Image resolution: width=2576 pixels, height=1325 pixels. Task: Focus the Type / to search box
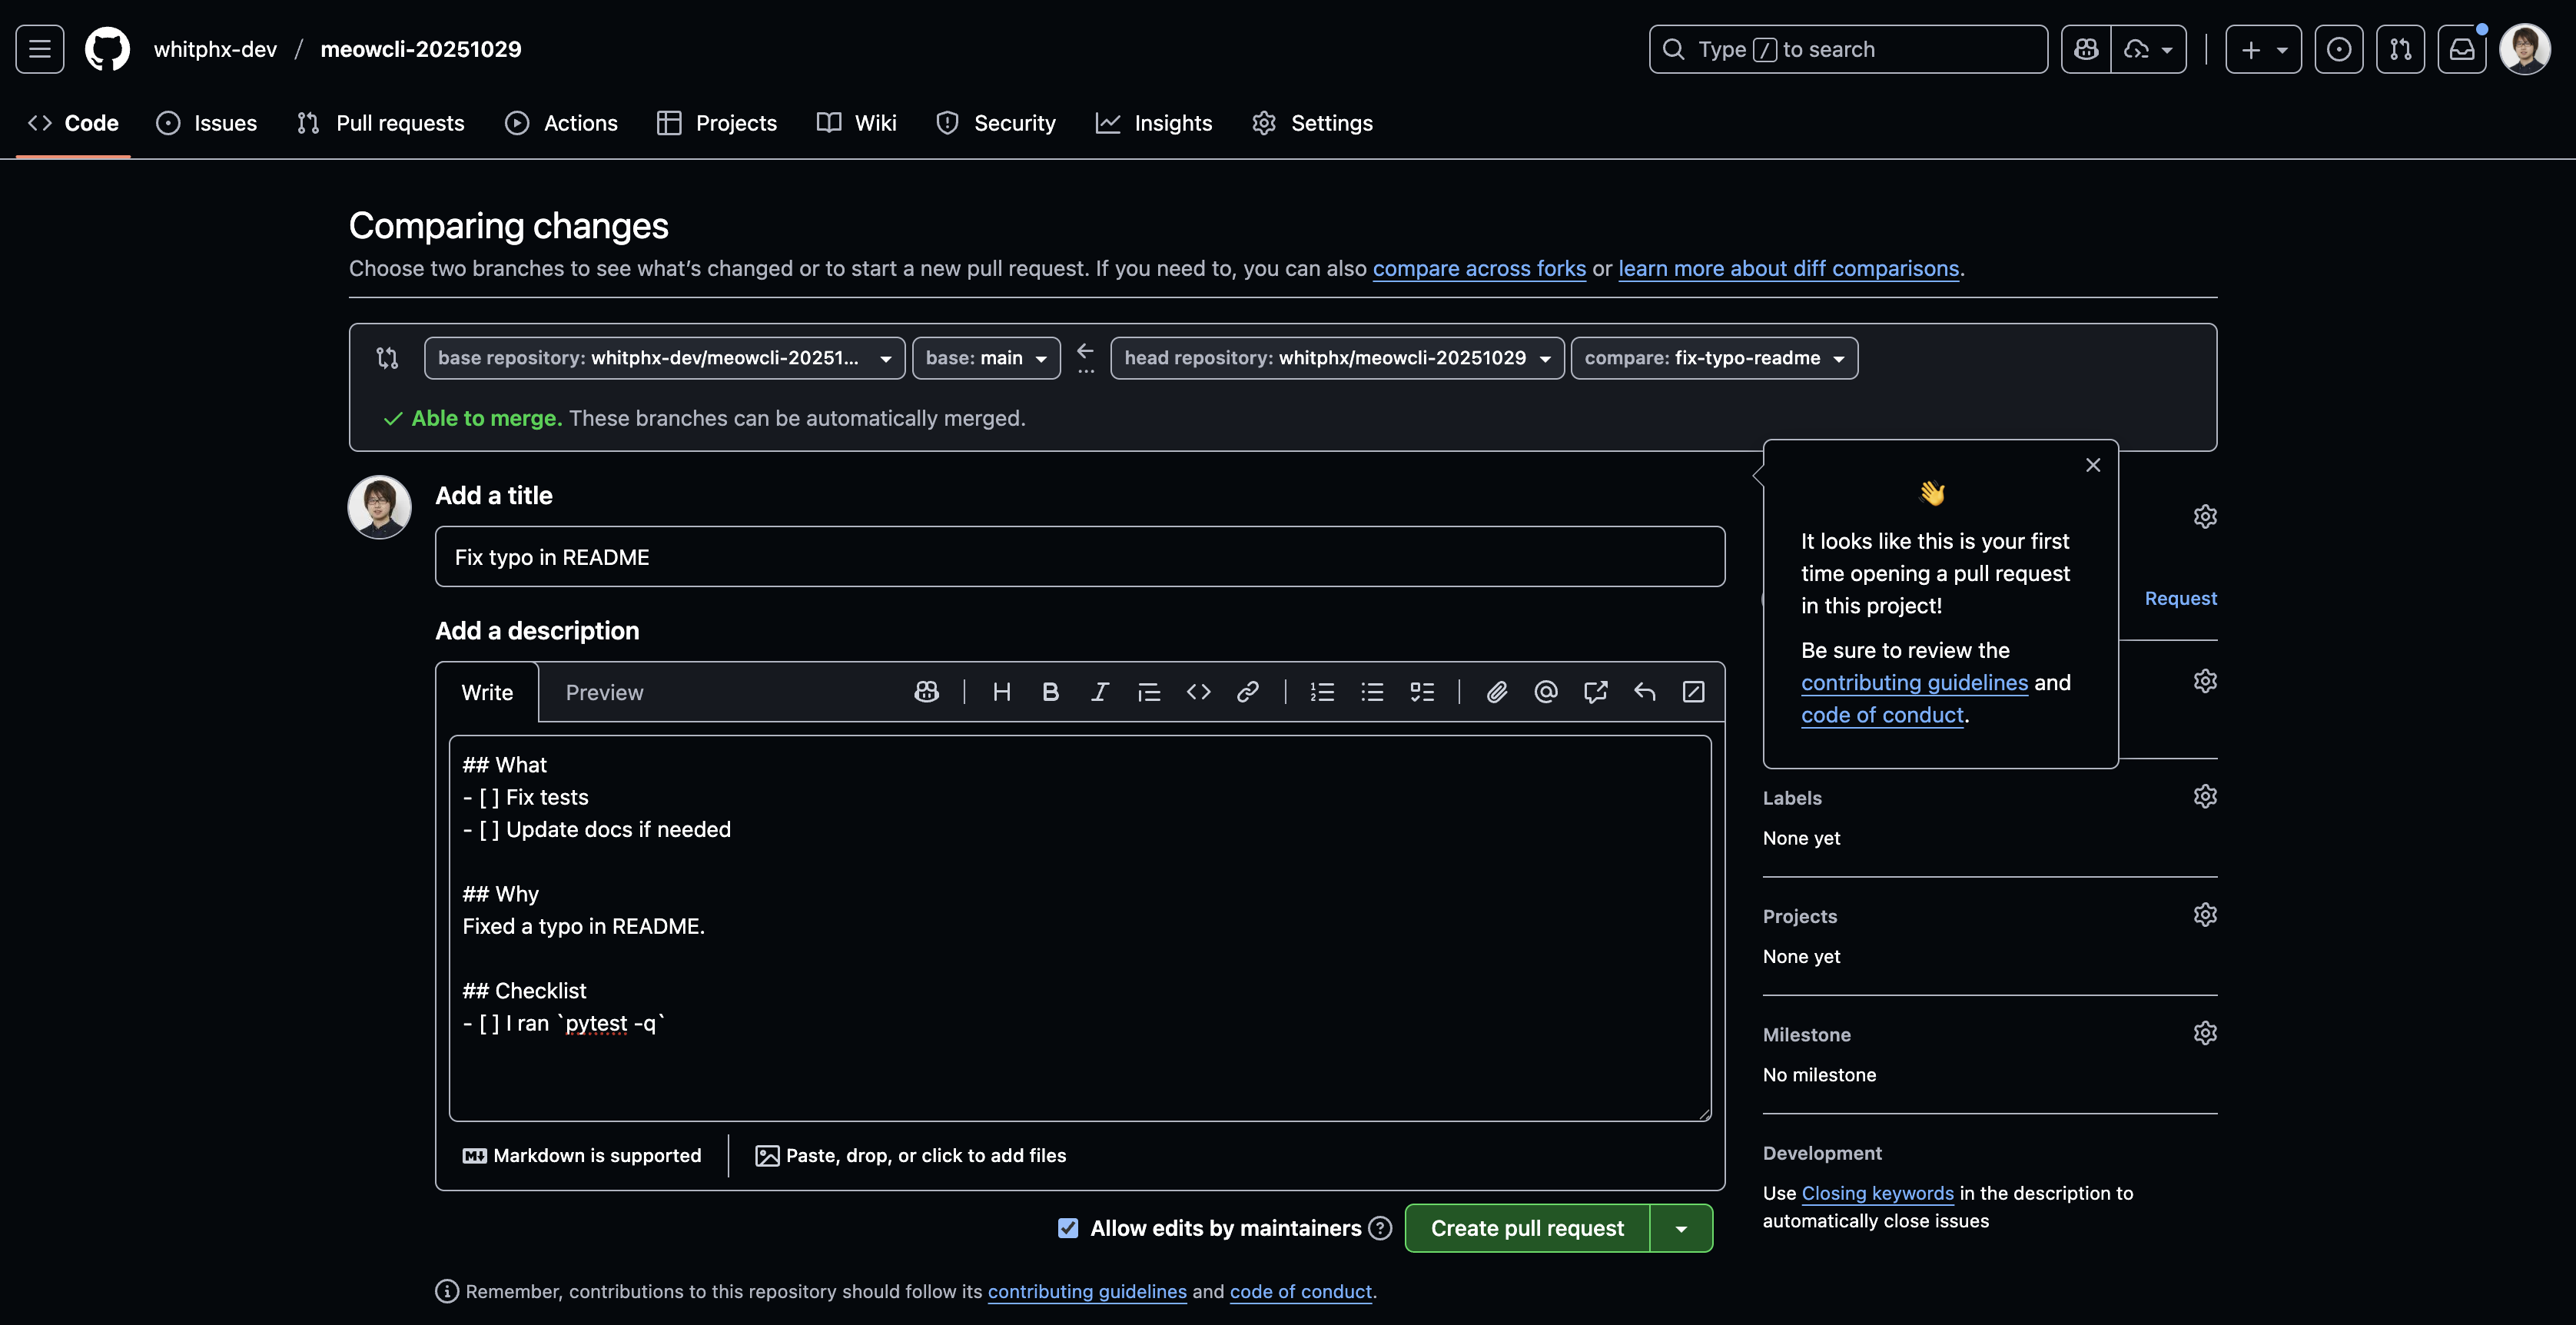click(x=1848, y=49)
